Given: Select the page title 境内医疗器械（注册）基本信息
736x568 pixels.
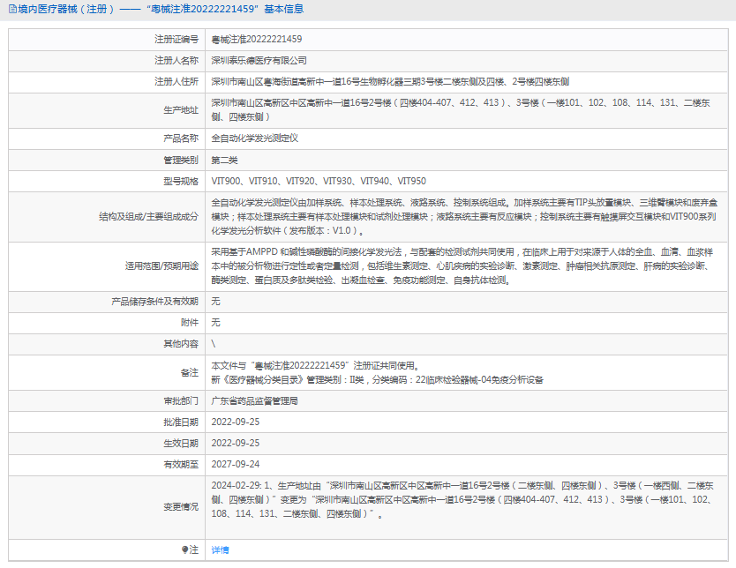Looking at the screenshot, I should [161, 9].
